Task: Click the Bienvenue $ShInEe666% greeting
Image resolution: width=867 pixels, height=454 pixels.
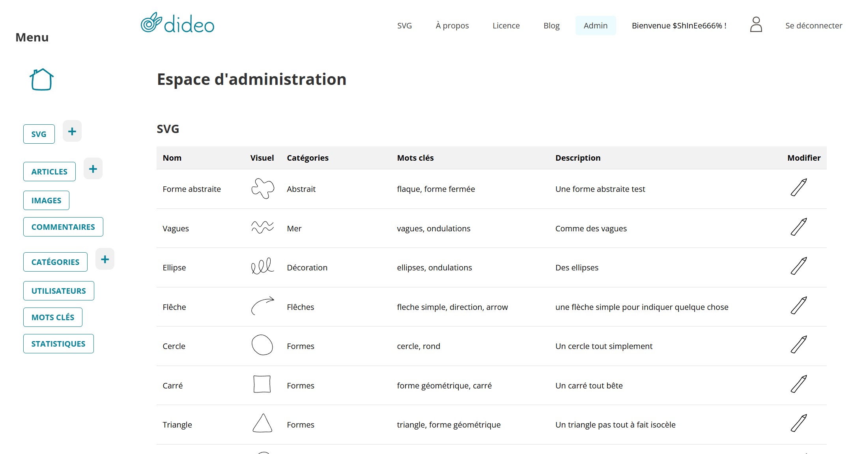Action: [679, 26]
